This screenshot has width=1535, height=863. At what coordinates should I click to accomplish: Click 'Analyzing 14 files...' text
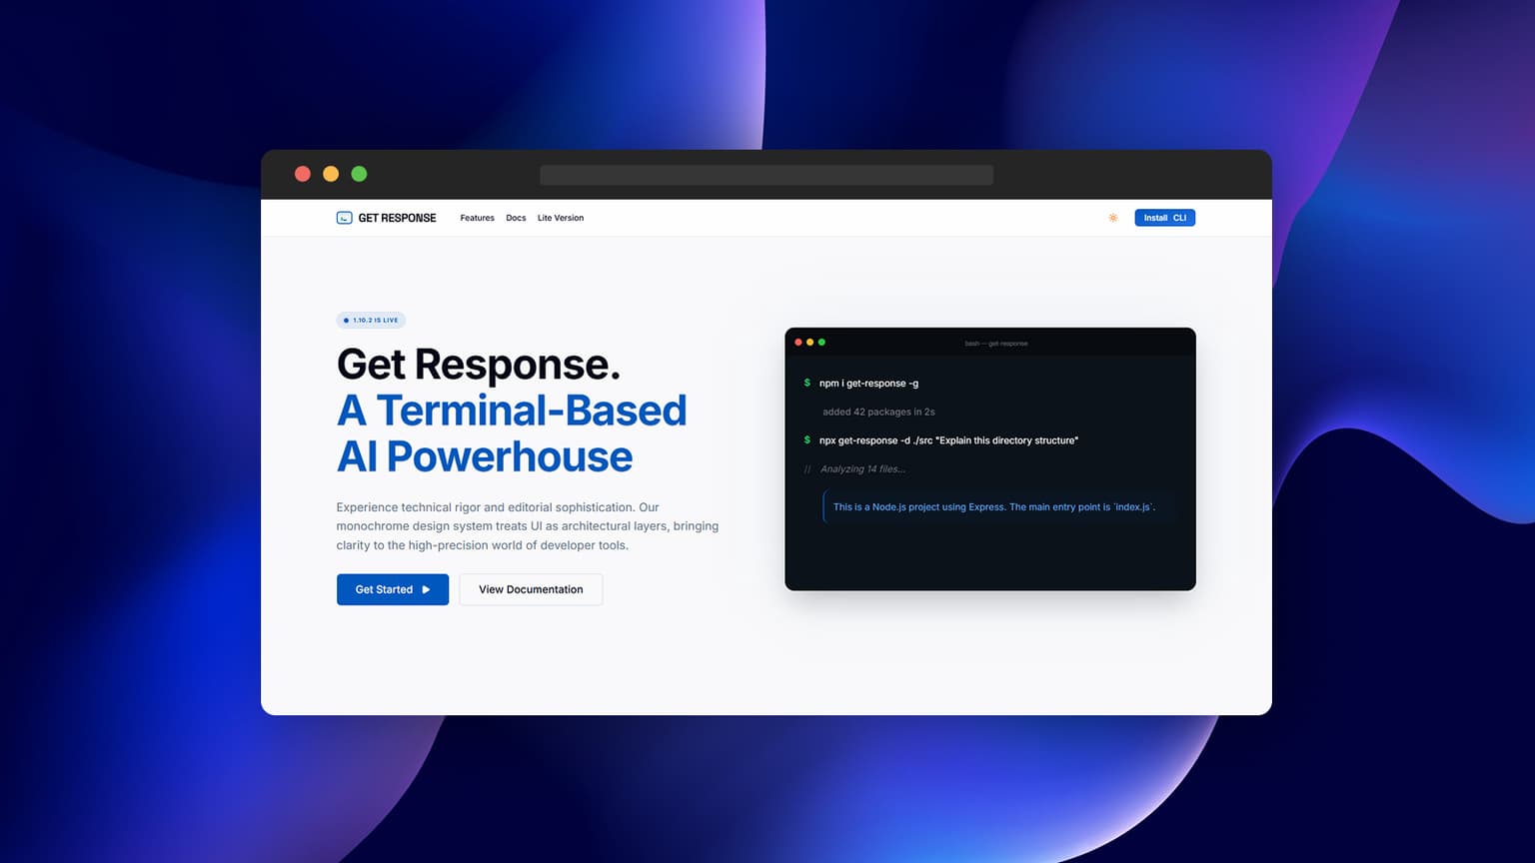(862, 469)
